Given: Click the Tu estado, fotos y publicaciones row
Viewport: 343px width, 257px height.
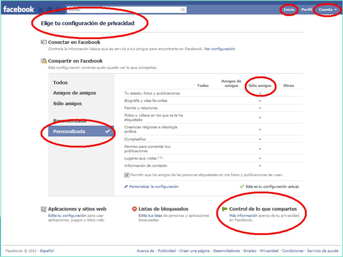Looking at the screenshot, I should (214, 93).
